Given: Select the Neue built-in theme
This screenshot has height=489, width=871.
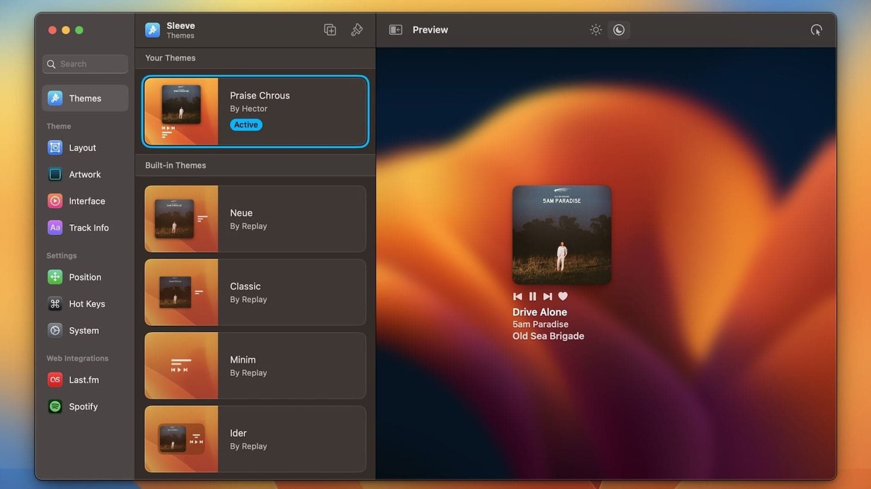Looking at the screenshot, I should point(255,219).
